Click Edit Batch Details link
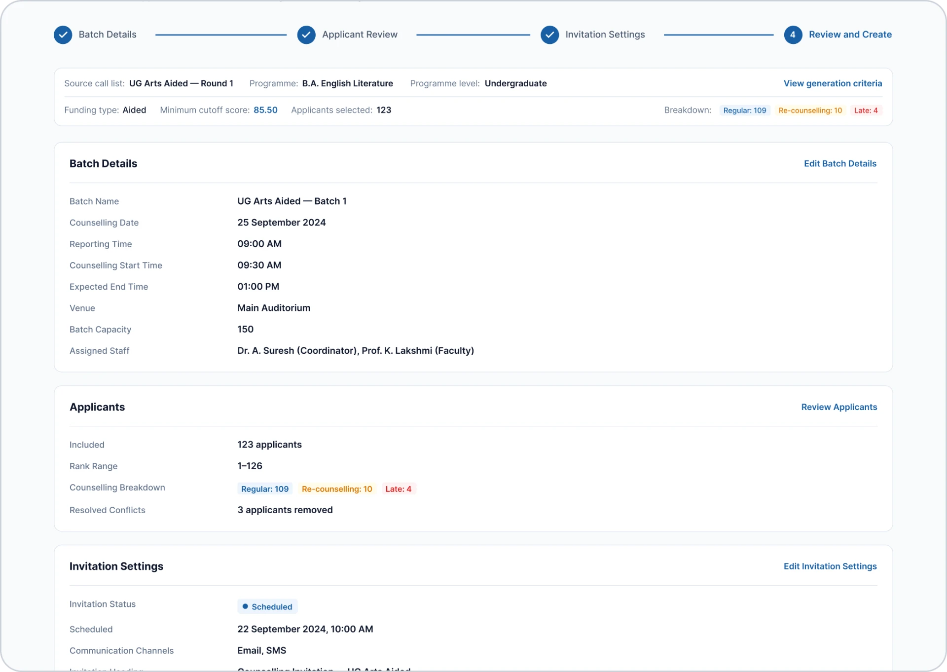 pyautogui.click(x=840, y=163)
